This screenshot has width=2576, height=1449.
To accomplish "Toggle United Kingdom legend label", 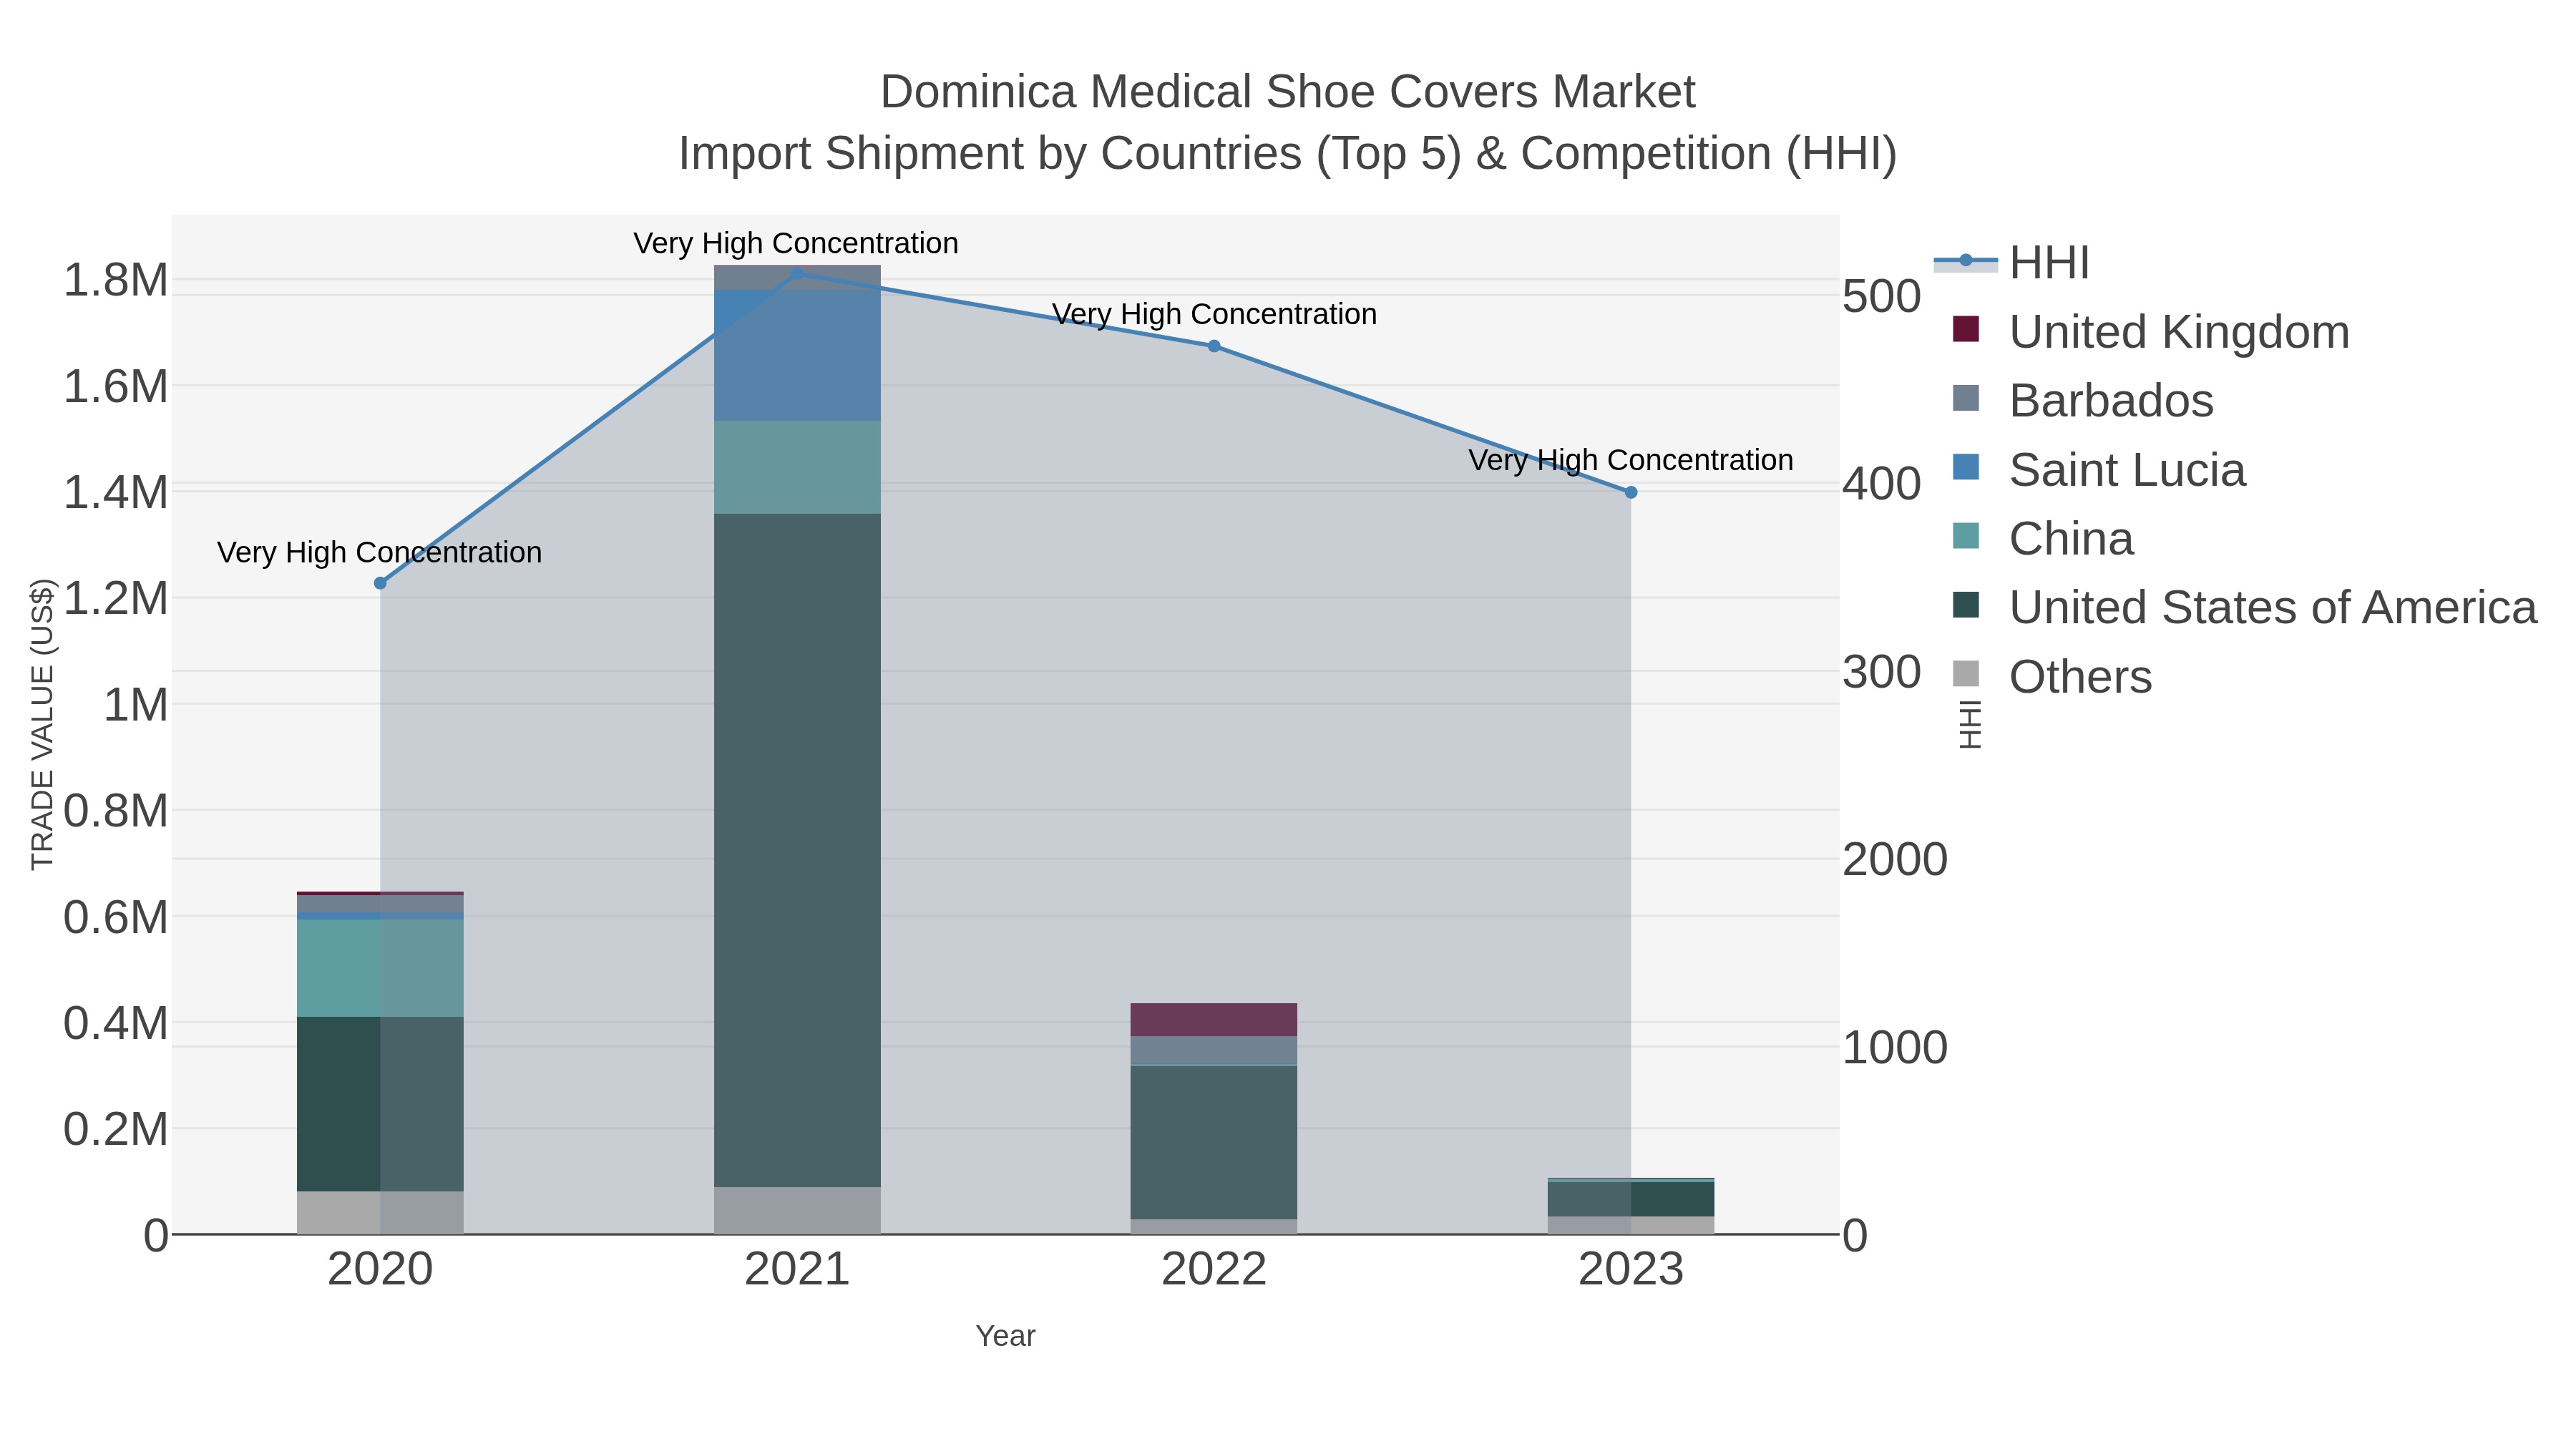I will click(x=2179, y=332).
